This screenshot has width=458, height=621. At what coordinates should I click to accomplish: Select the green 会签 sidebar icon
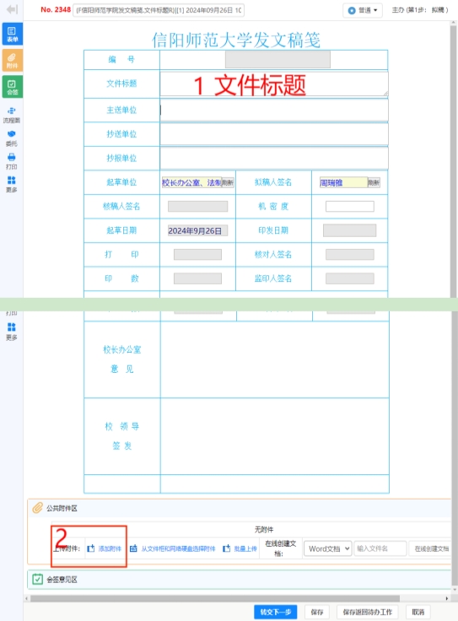click(13, 87)
